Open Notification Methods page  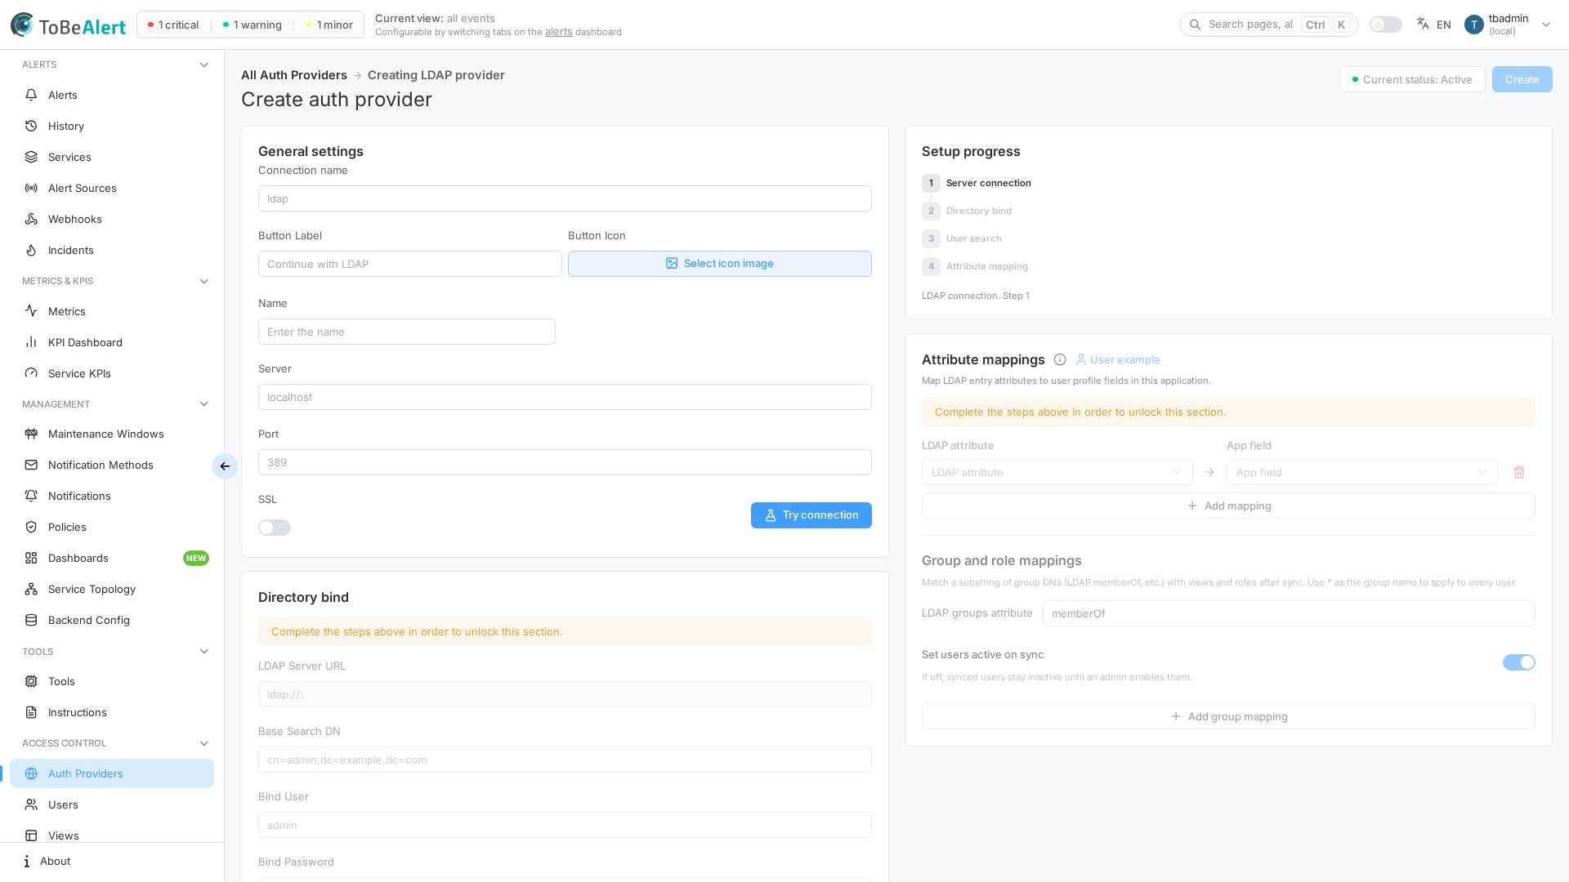coord(112,465)
